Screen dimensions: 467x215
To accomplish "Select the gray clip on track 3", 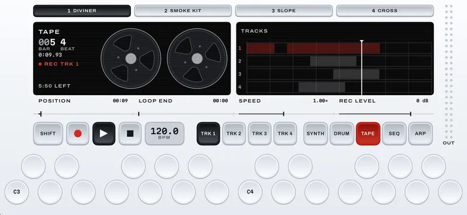I will tap(356, 74).
